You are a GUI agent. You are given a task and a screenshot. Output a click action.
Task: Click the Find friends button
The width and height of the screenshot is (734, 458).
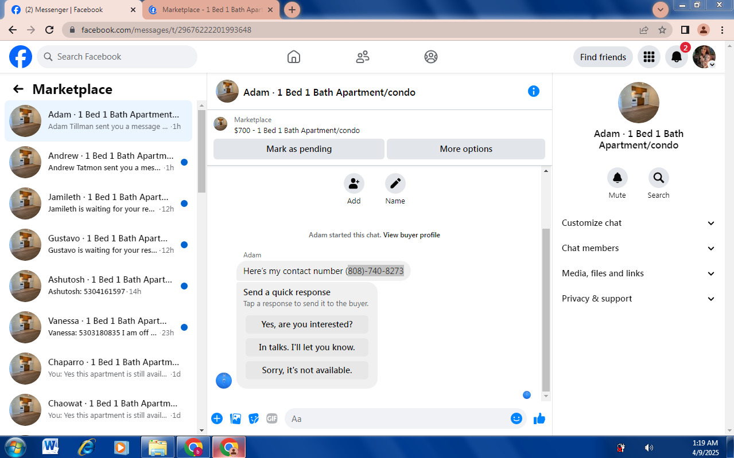click(603, 57)
